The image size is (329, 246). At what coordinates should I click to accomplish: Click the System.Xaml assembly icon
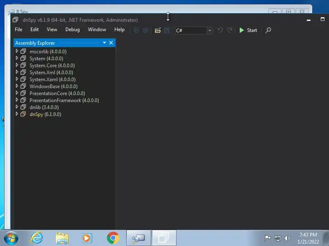(x=23, y=79)
